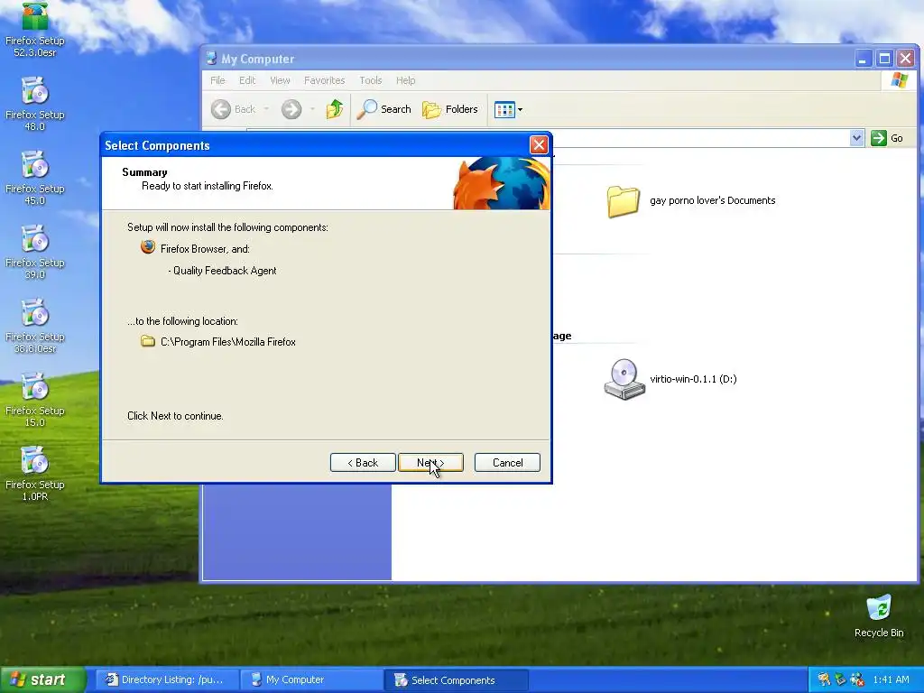Select the Firefox Setup 38.8.0esr desktop icon

[x=35, y=326]
